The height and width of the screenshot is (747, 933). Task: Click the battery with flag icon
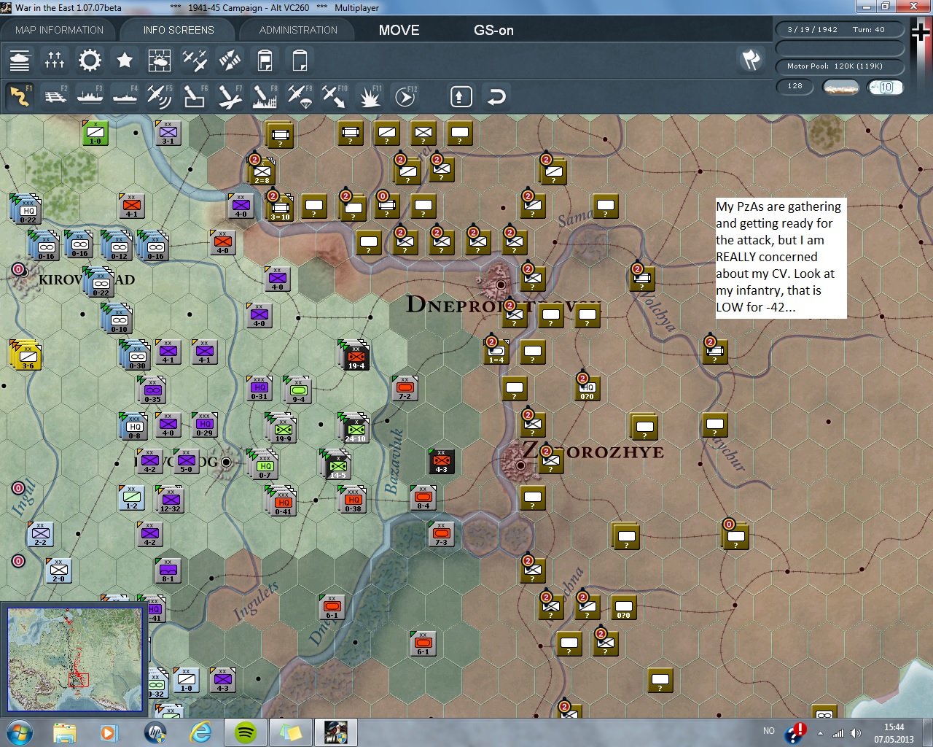tap(265, 60)
